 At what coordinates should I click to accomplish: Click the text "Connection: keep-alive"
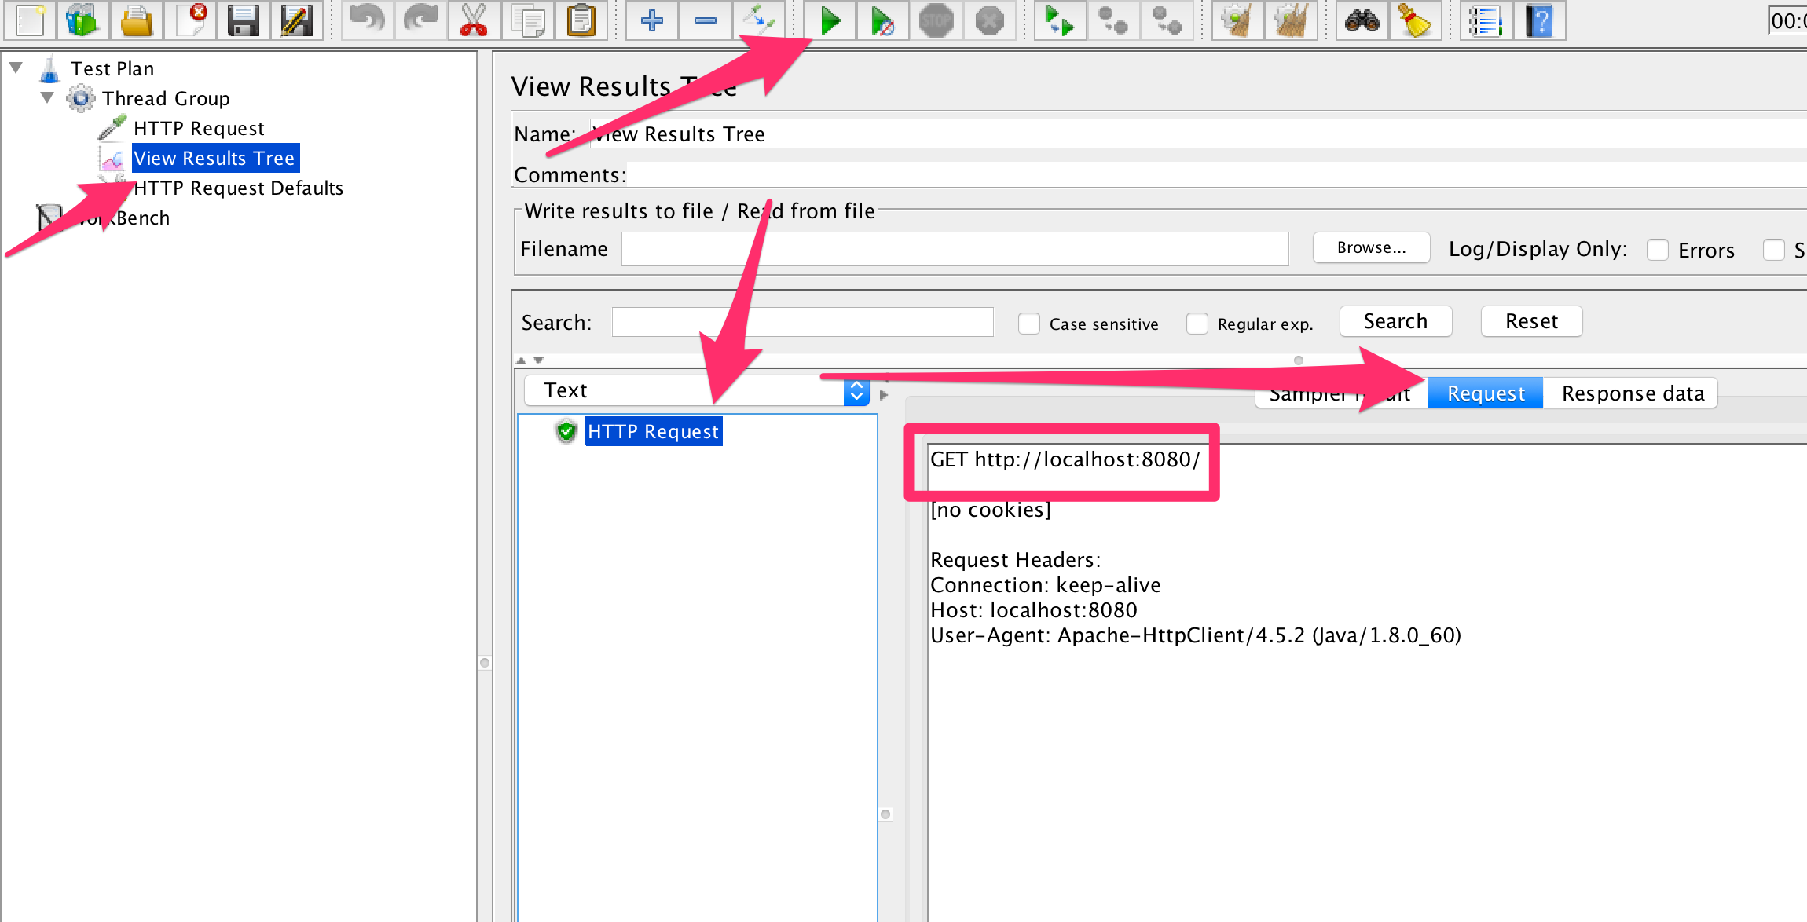[1045, 585]
